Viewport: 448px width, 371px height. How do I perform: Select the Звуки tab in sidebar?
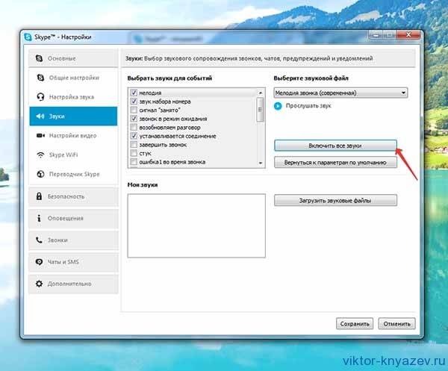pyautogui.click(x=72, y=116)
